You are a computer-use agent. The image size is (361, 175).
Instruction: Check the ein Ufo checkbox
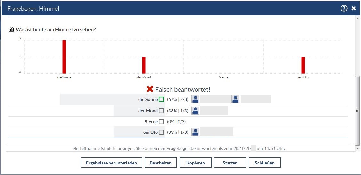pyautogui.click(x=161, y=132)
